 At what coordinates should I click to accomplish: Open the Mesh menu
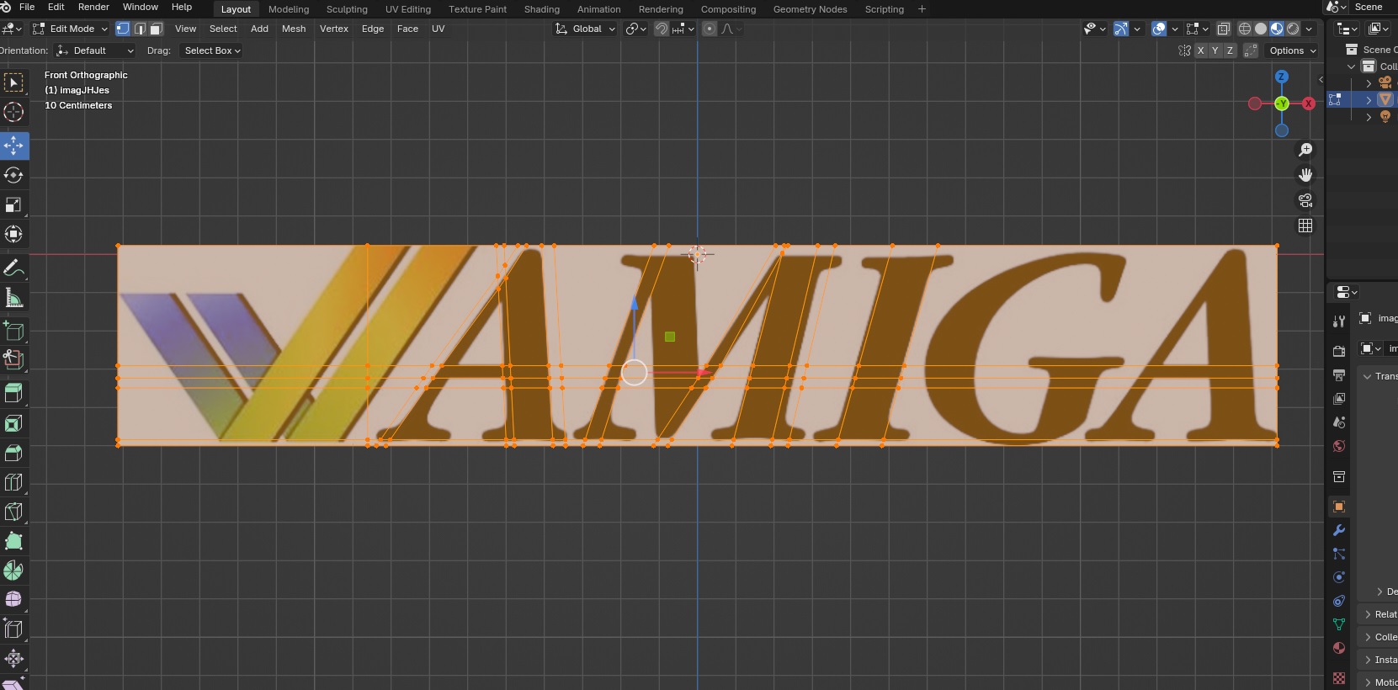tap(294, 29)
